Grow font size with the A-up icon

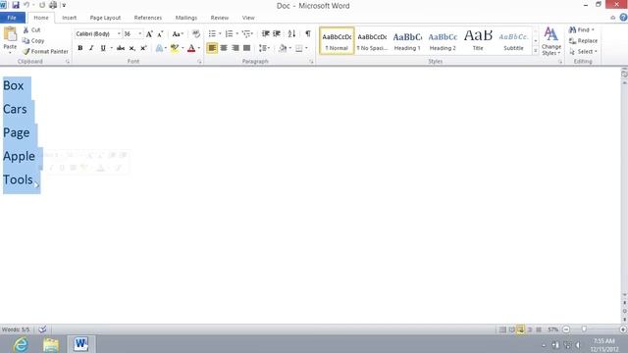point(149,34)
